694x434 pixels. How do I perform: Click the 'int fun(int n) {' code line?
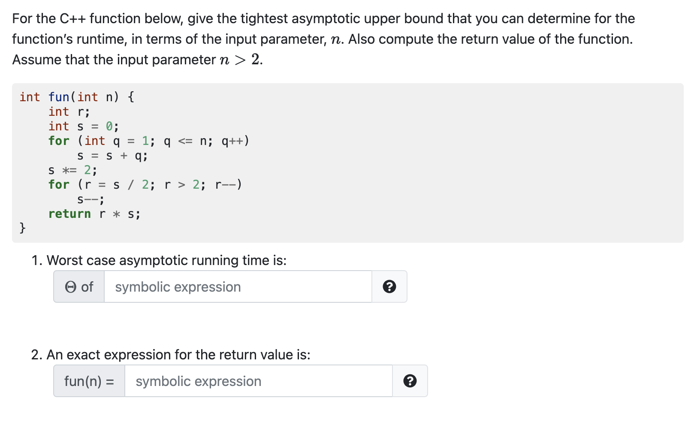(x=77, y=97)
